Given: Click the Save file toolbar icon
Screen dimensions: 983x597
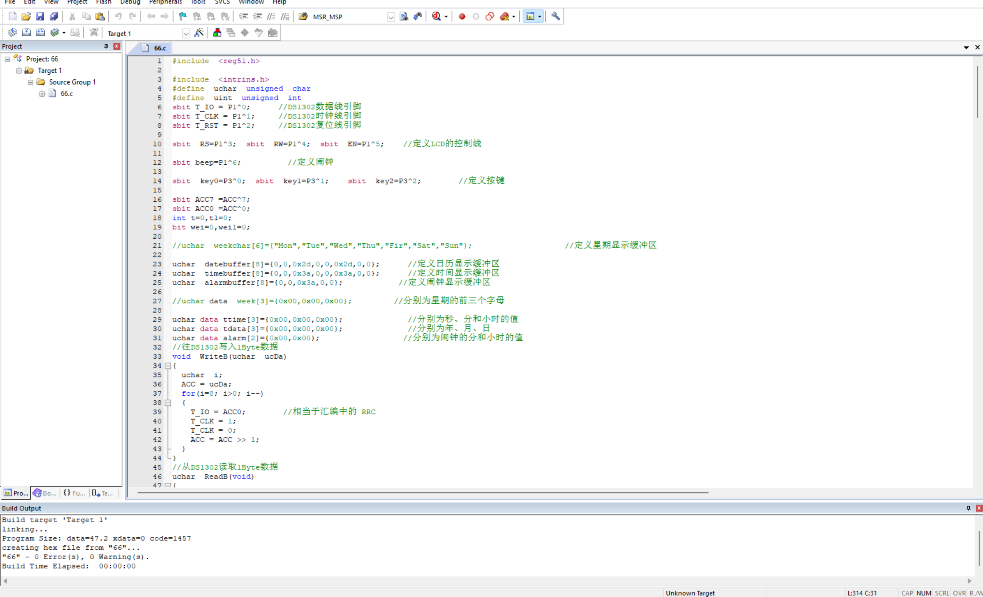Looking at the screenshot, I should (x=40, y=17).
